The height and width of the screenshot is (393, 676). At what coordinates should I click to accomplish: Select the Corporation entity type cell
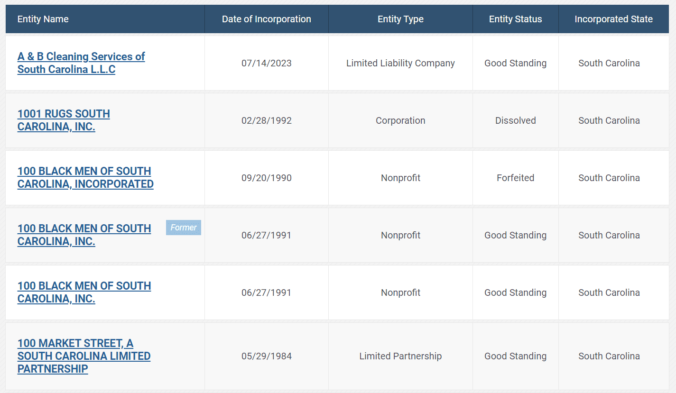coord(400,120)
